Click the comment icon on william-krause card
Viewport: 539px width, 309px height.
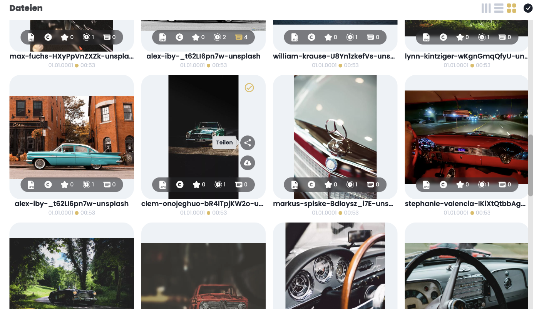click(x=370, y=37)
